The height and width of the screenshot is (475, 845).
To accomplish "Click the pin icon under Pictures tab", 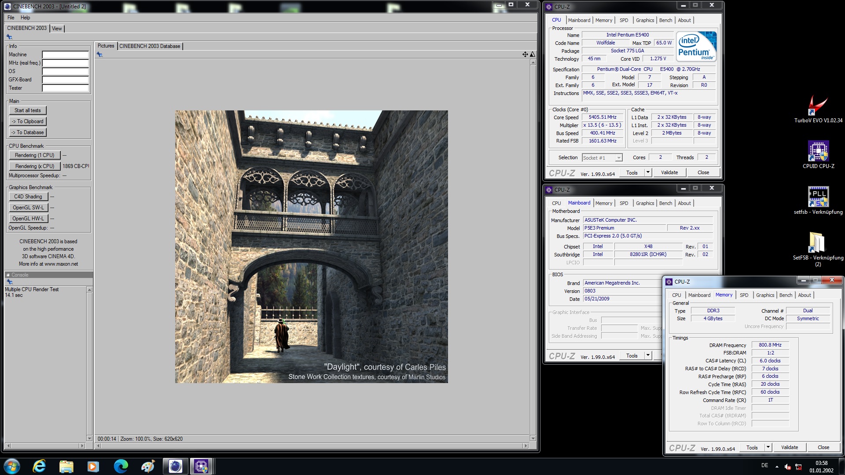I will tap(100, 55).
